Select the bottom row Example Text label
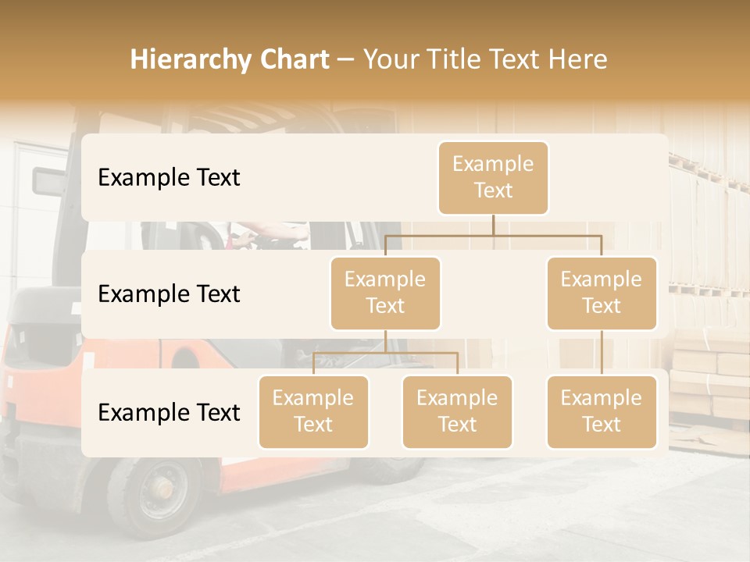The image size is (750, 562). tap(168, 412)
